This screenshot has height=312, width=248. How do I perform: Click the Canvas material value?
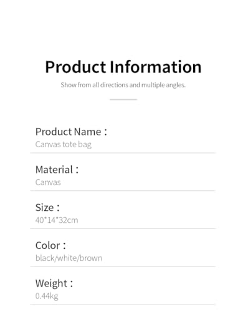48,182
